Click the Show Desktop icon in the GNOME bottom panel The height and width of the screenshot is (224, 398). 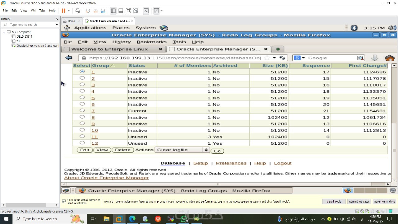tap(66, 190)
